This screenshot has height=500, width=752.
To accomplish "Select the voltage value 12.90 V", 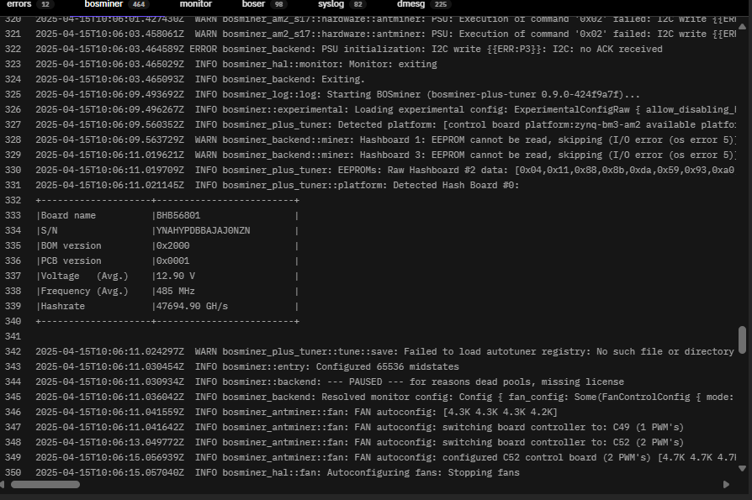I will (x=176, y=276).
